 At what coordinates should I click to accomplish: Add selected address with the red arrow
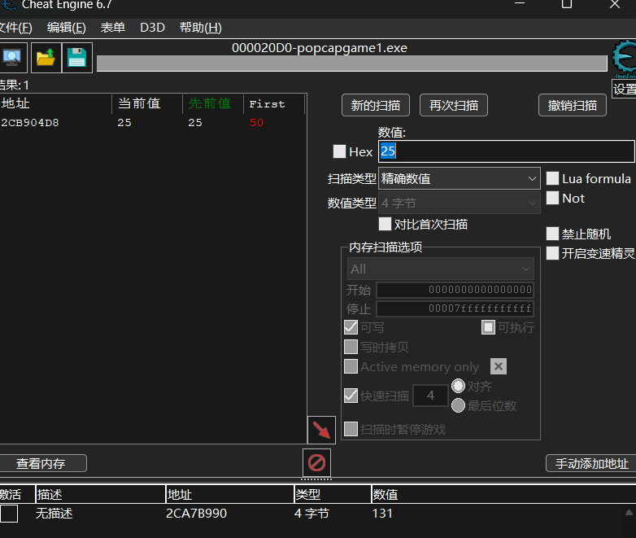coord(321,430)
